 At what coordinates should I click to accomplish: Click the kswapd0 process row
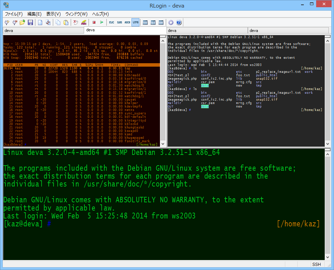pyautogui.click(x=82, y=131)
